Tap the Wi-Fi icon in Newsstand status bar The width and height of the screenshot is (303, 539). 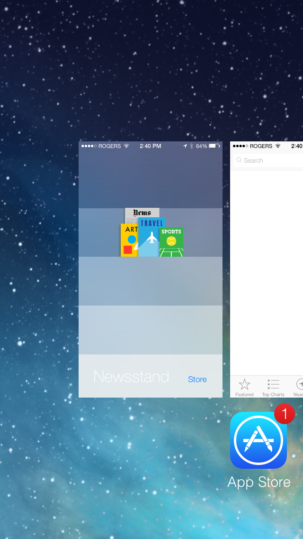pyautogui.click(x=126, y=146)
